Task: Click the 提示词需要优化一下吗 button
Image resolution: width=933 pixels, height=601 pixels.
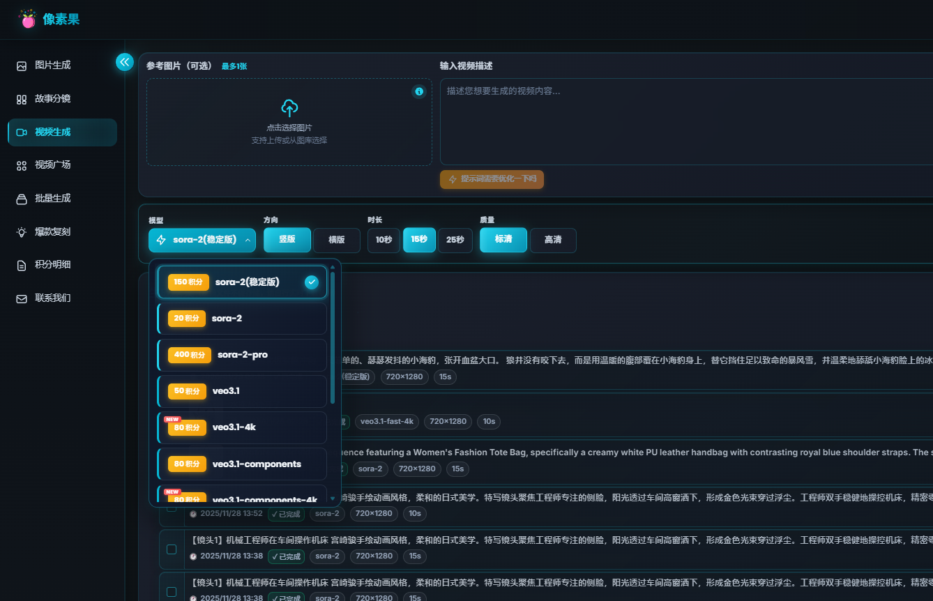Action: tap(492, 179)
